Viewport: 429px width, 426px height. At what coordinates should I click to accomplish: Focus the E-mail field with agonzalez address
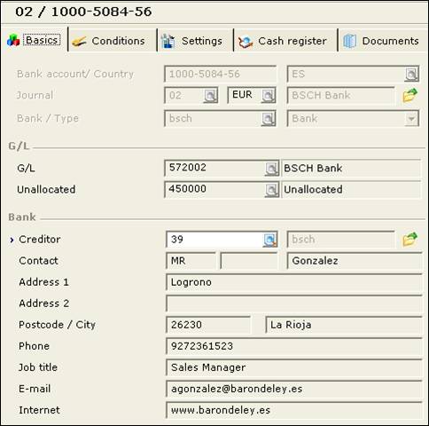coord(294,389)
